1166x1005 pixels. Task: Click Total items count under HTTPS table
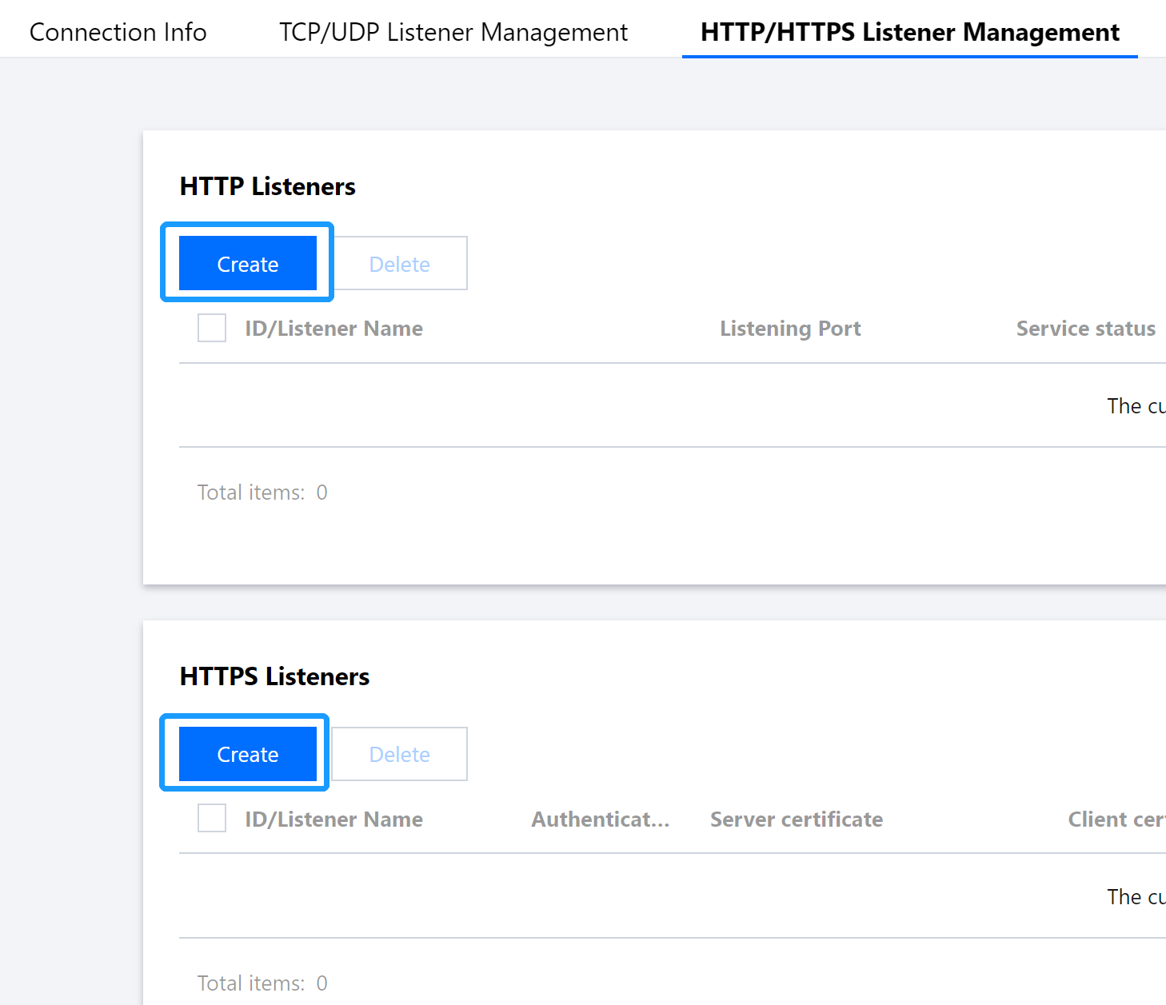click(262, 983)
